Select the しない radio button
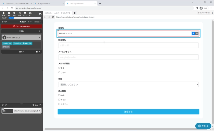This screenshot has width=214, height=131. pyautogui.click(x=59, y=72)
